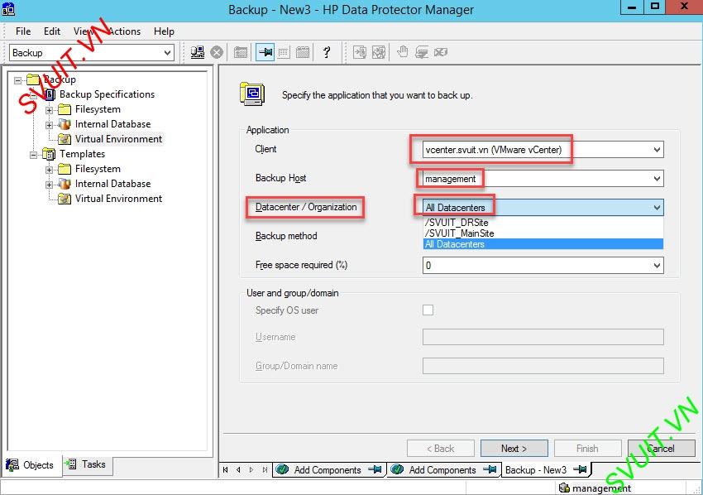Viewport: 703px width, 495px height.
Task: Select Internal Database under Backup Specifications
Action: pyautogui.click(x=112, y=124)
